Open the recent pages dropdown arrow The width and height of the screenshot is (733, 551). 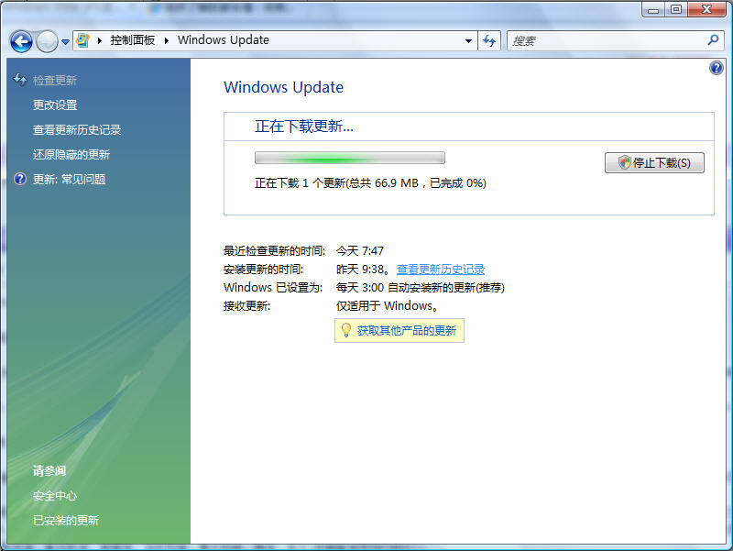point(65,42)
